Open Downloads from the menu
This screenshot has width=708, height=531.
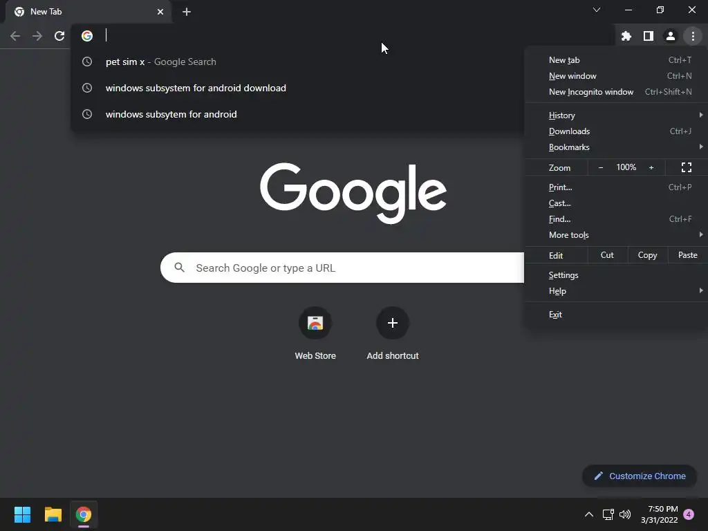pyautogui.click(x=616, y=131)
